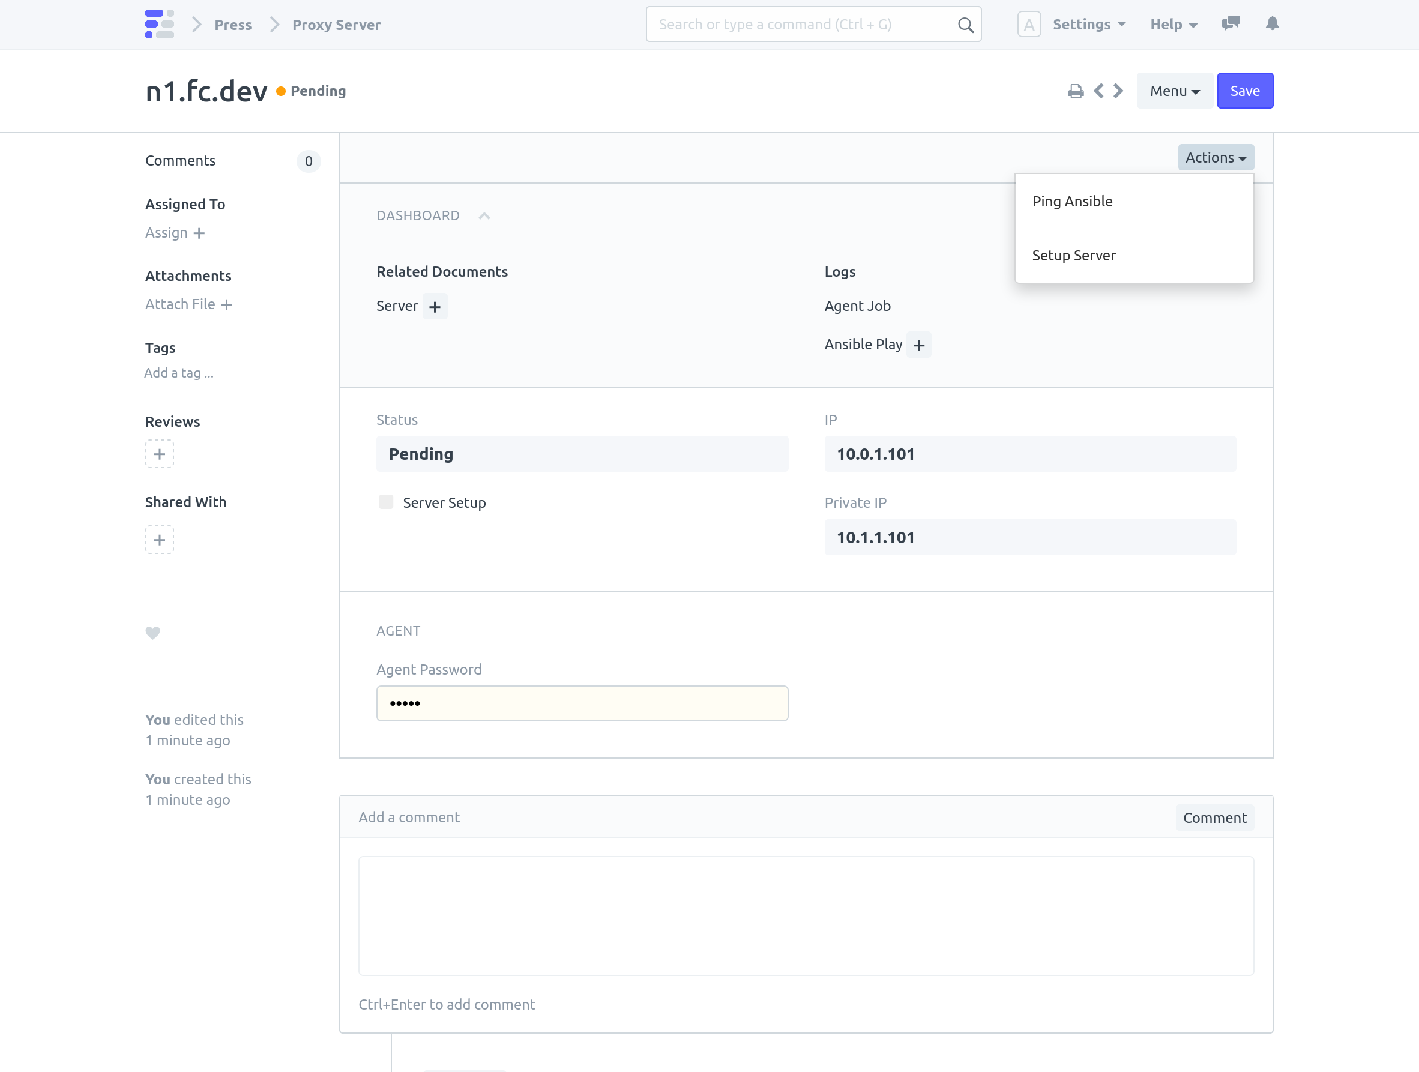Screen dimensions: 1419x1072
Task: Focus the Agent Password field
Action: tap(582, 703)
